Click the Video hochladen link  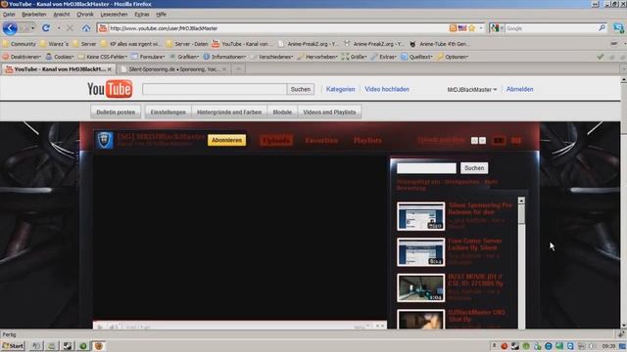click(x=387, y=89)
